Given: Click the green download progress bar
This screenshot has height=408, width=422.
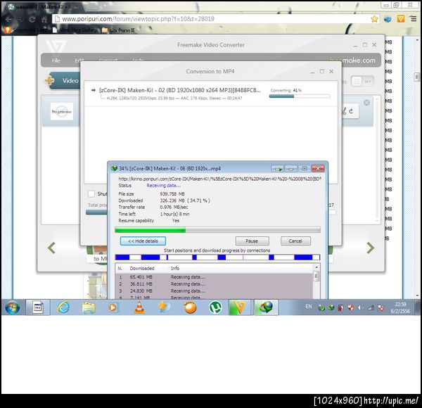Looking at the screenshot, I should click(217, 230).
